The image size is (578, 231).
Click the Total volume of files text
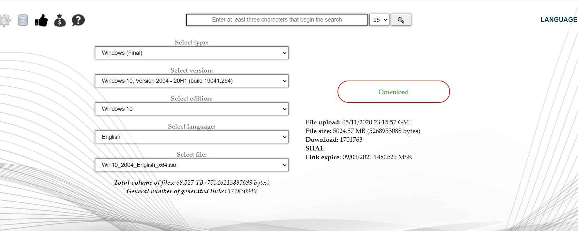(192, 183)
